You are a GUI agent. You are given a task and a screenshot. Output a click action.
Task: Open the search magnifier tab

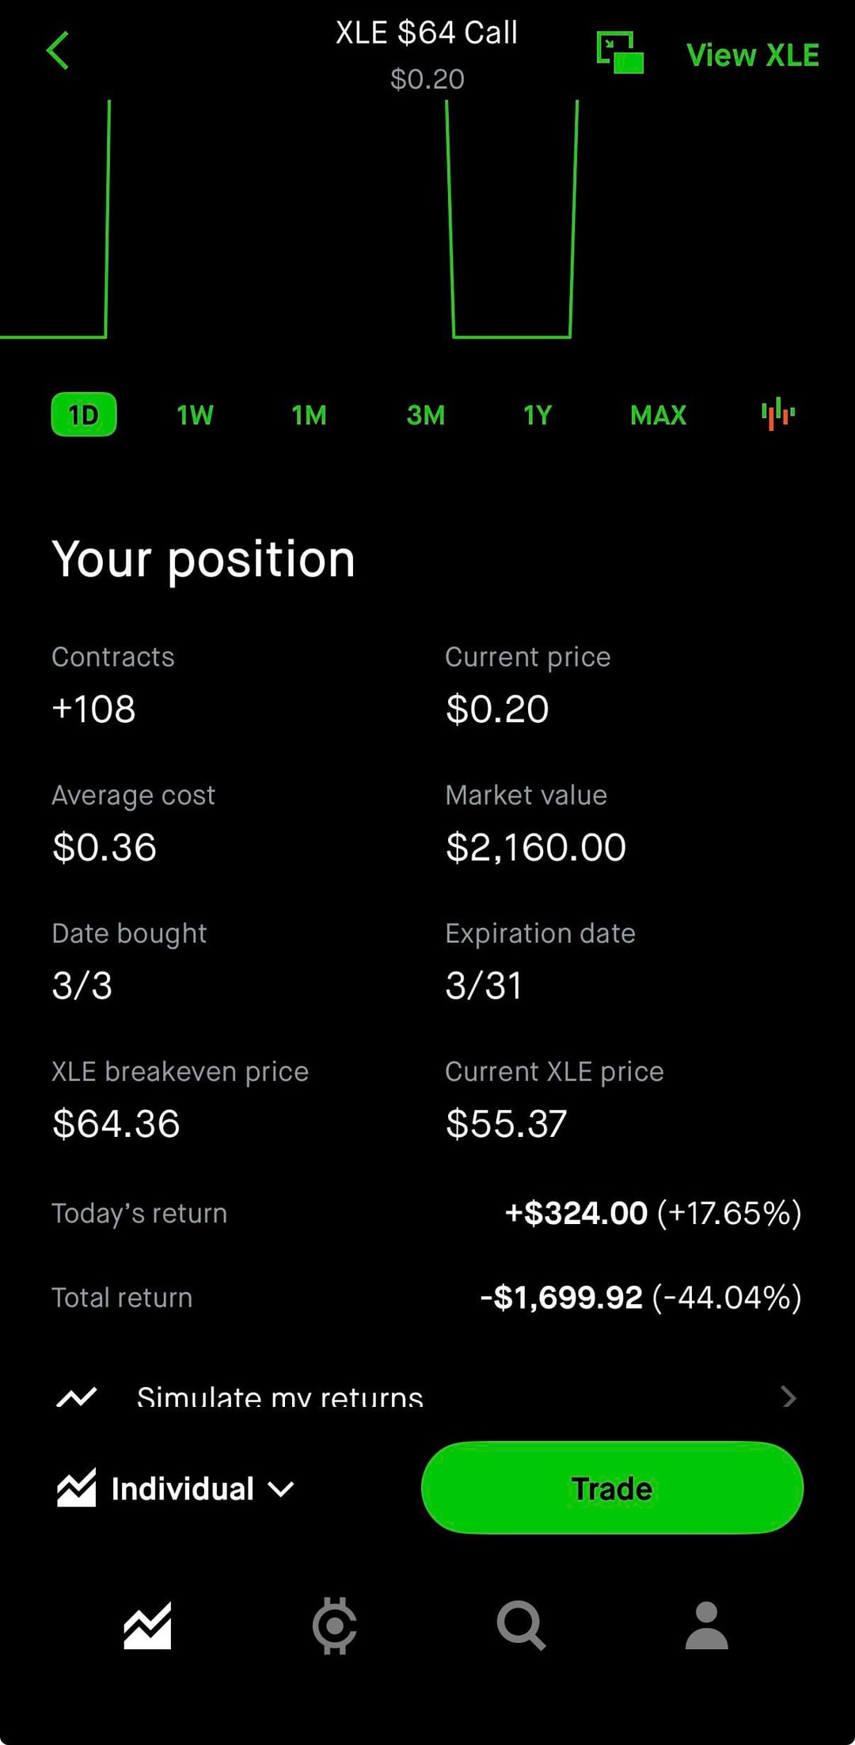tap(520, 1625)
